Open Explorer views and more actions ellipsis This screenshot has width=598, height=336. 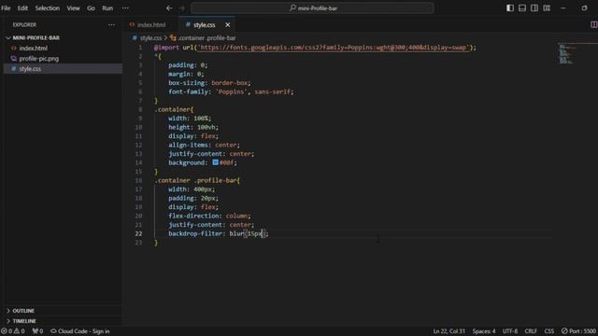(x=111, y=25)
